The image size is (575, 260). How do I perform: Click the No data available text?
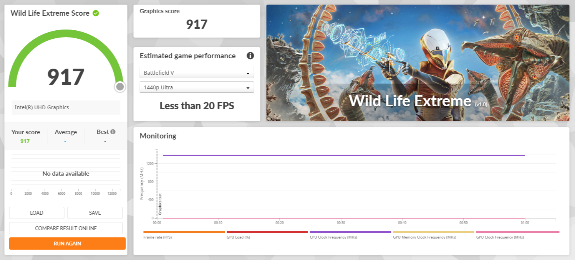[x=66, y=174]
